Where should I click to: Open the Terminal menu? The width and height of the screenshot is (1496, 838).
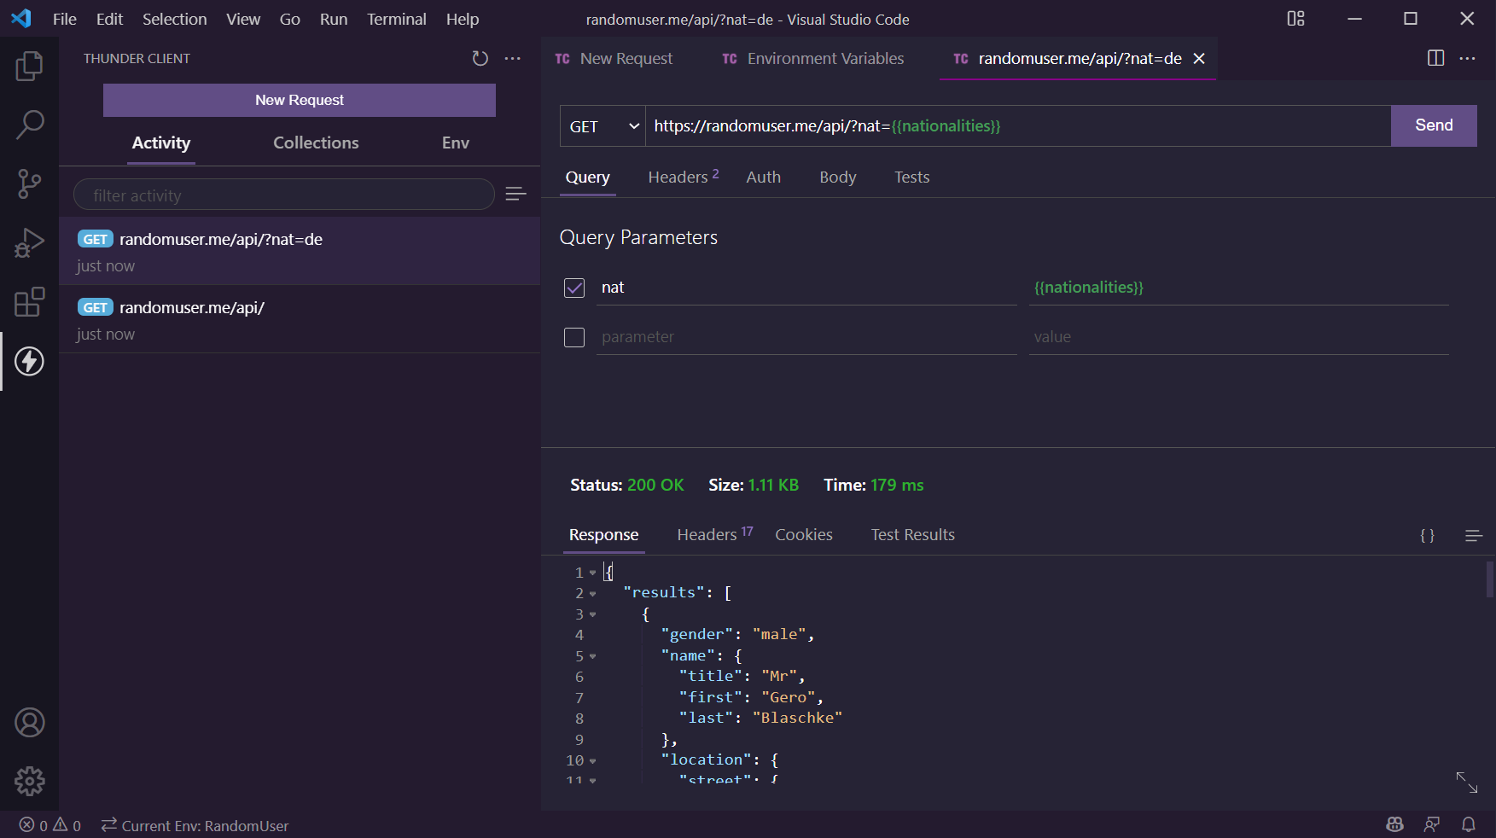point(396,19)
